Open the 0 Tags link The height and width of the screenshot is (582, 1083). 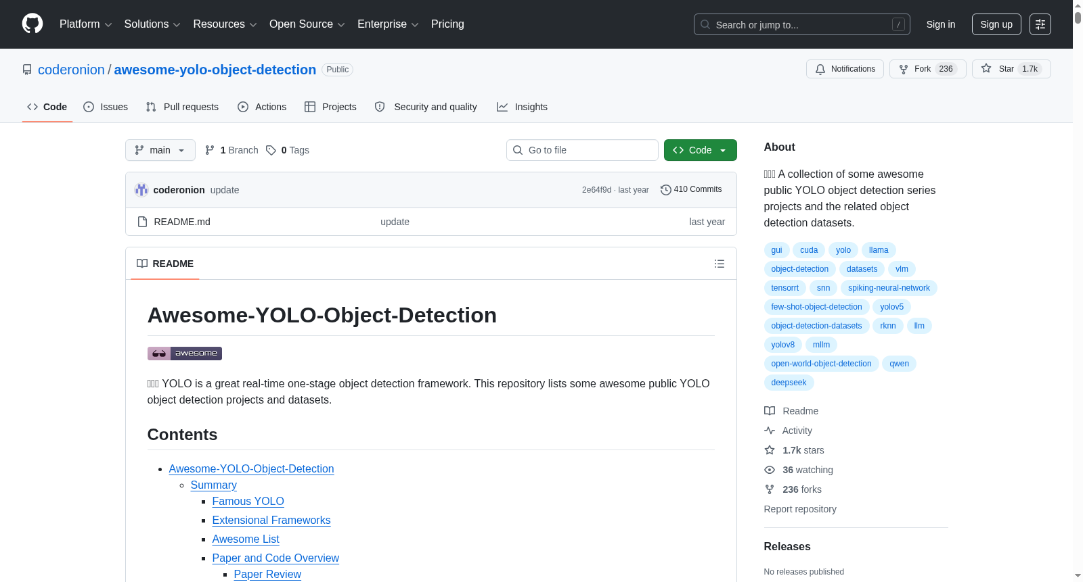(288, 150)
